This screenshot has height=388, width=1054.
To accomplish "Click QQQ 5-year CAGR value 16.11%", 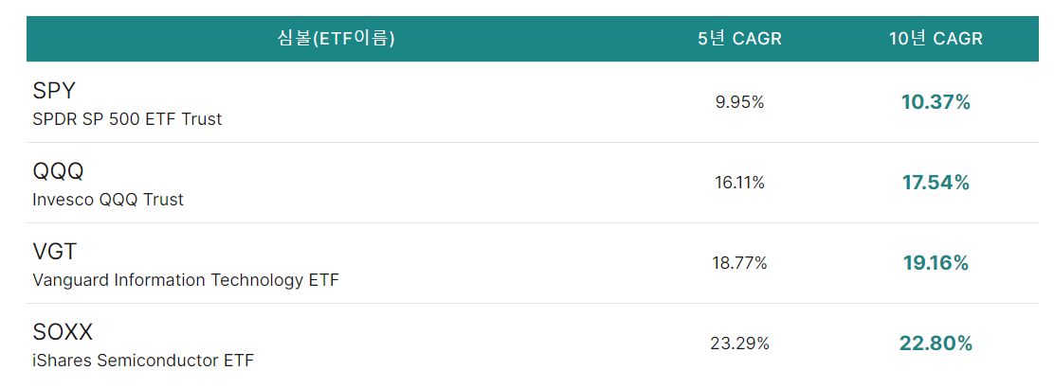I will (739, 183).
